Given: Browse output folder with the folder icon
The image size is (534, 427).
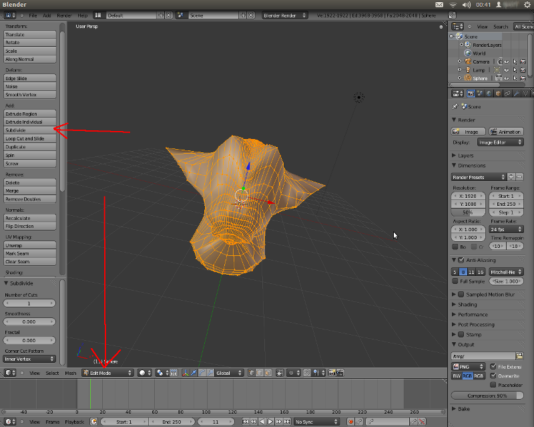Looking at the screenshot, I should coord(520,356).
